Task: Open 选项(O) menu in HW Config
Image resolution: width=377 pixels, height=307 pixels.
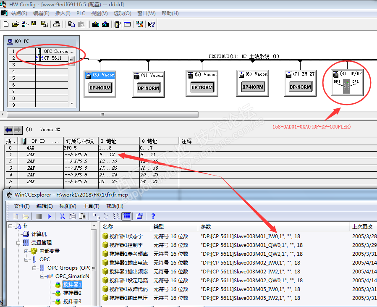Action: pos(123,13)
